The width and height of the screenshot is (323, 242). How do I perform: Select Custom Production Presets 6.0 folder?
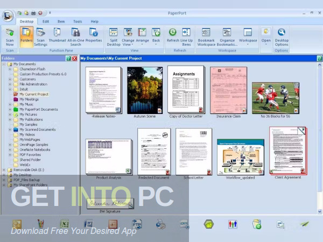(x=40, y=74)
